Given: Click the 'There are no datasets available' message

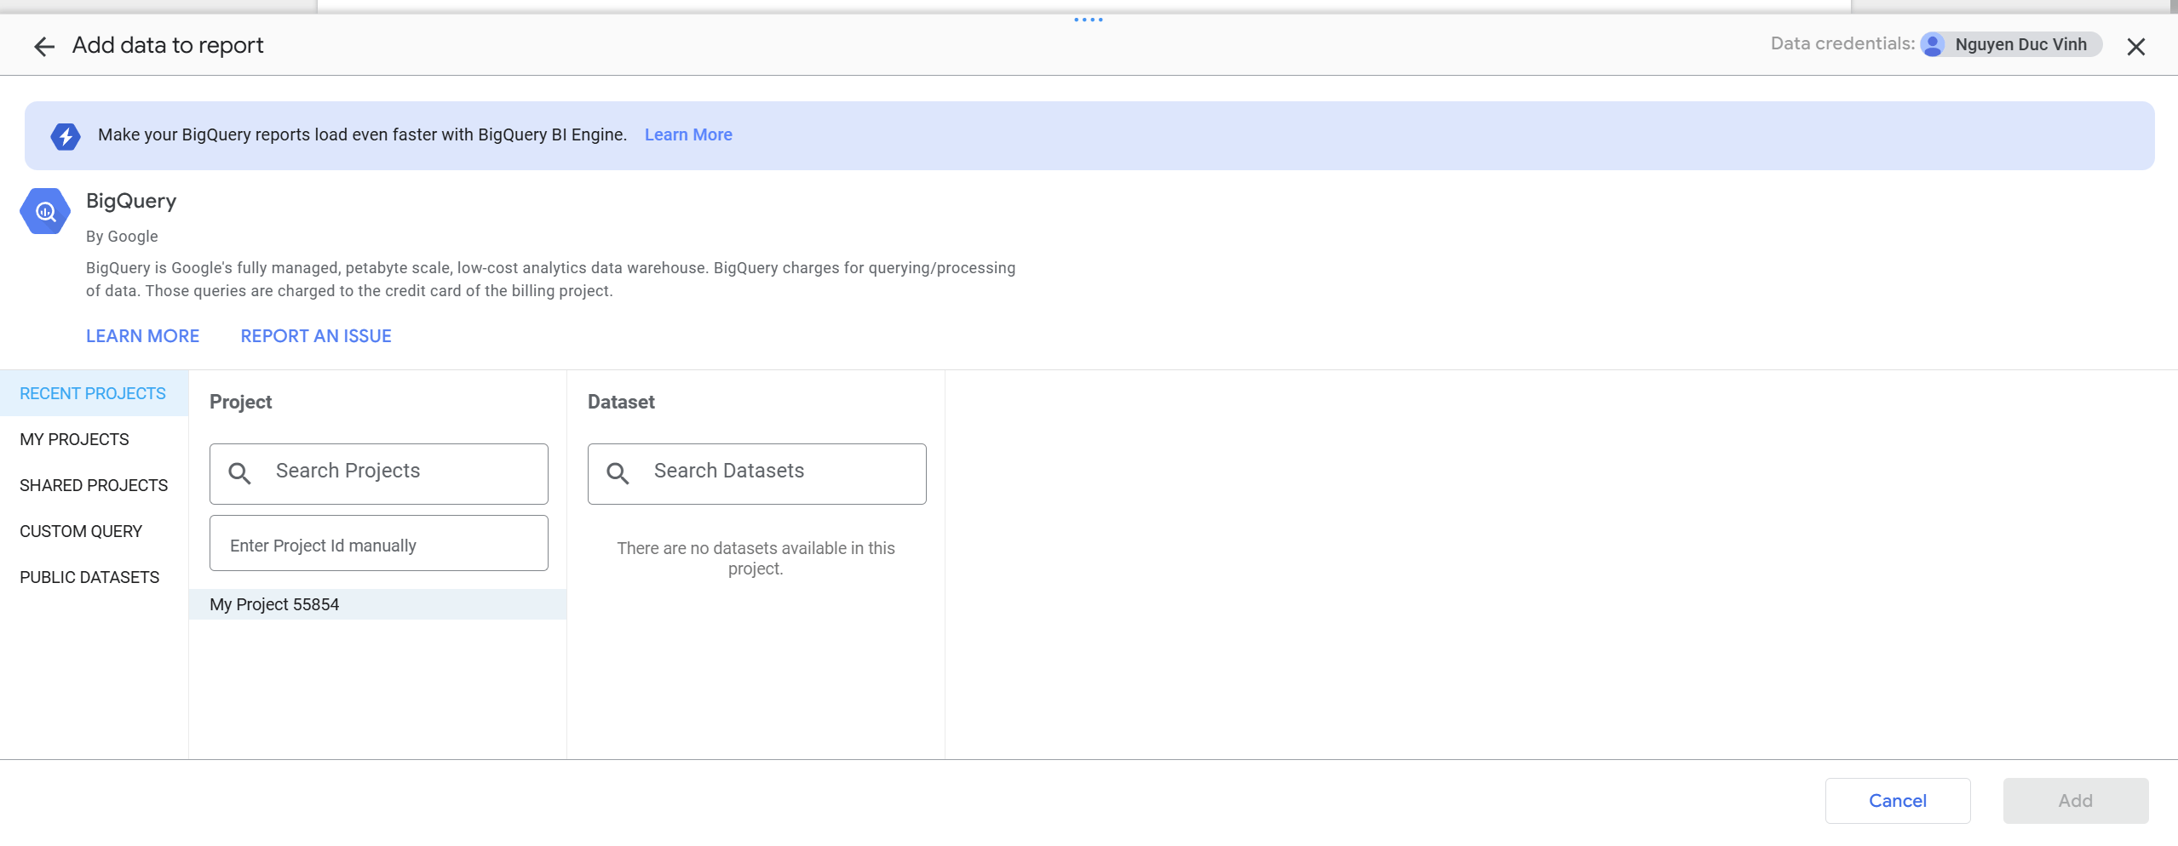Looking at the screenshot, I should click(x=756, y=558).
